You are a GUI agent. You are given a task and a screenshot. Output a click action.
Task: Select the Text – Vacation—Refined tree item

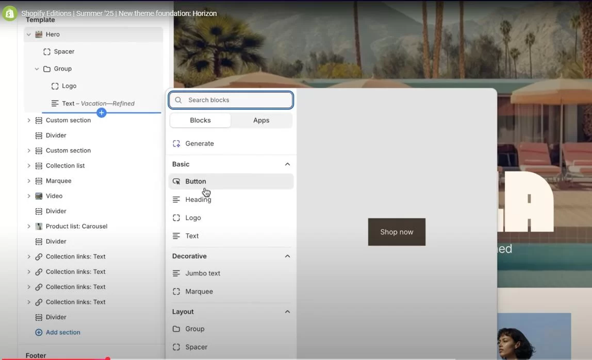click(98, 103)
